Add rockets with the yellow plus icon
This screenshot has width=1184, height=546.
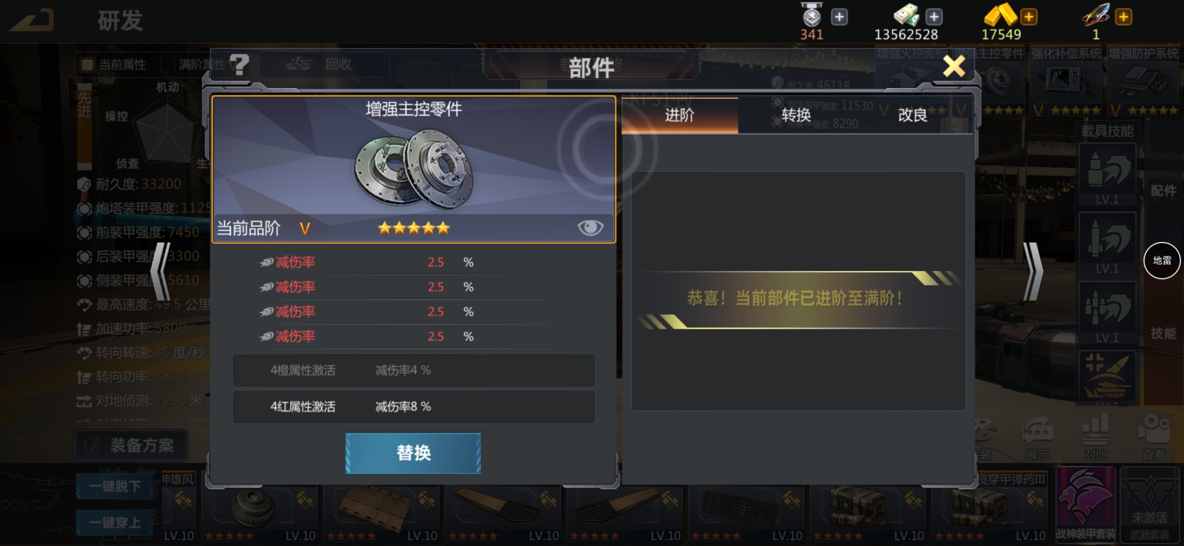pos(1123,17)
